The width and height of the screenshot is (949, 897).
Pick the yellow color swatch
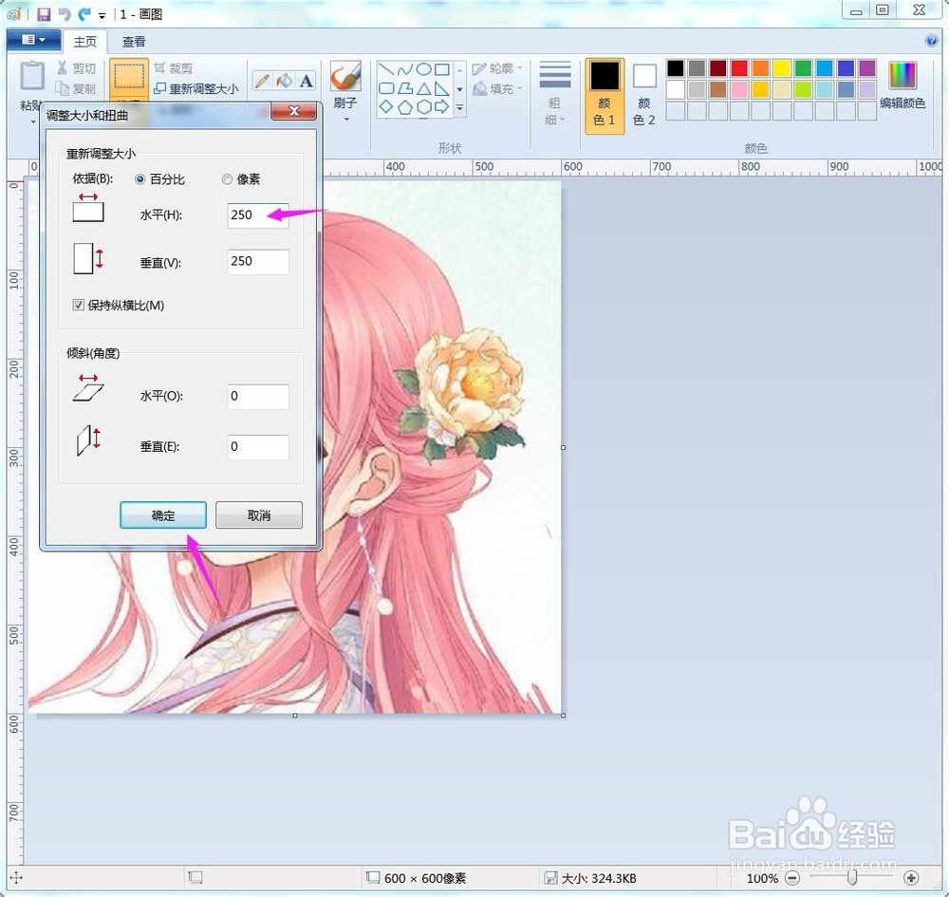coord(781,67)
